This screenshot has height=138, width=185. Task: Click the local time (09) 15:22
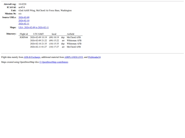pos(54,41)
